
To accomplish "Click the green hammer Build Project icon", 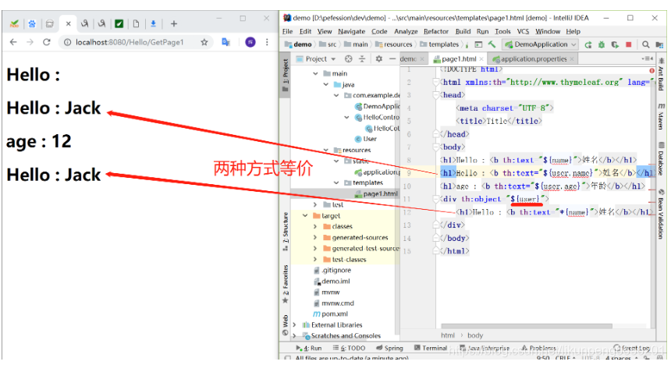I will coord(492,44).
